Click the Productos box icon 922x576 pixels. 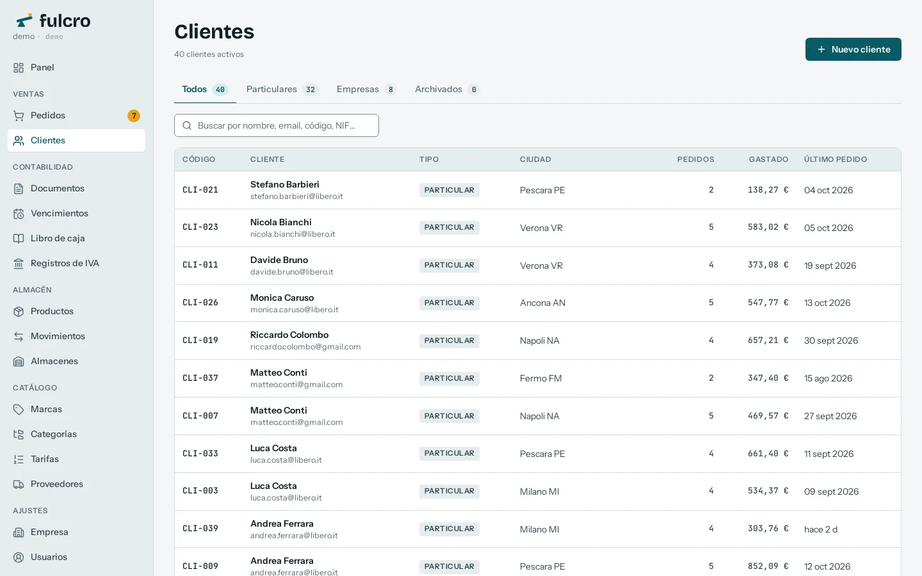(x=19, y=312)
